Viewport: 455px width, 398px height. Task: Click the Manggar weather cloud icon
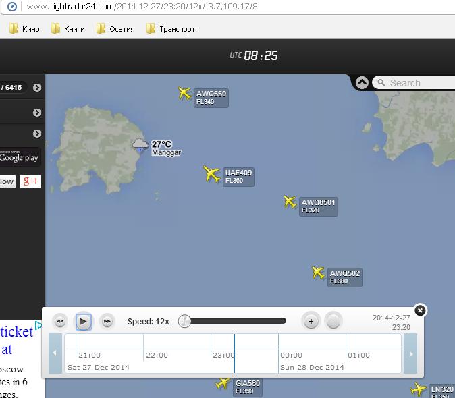140,144
